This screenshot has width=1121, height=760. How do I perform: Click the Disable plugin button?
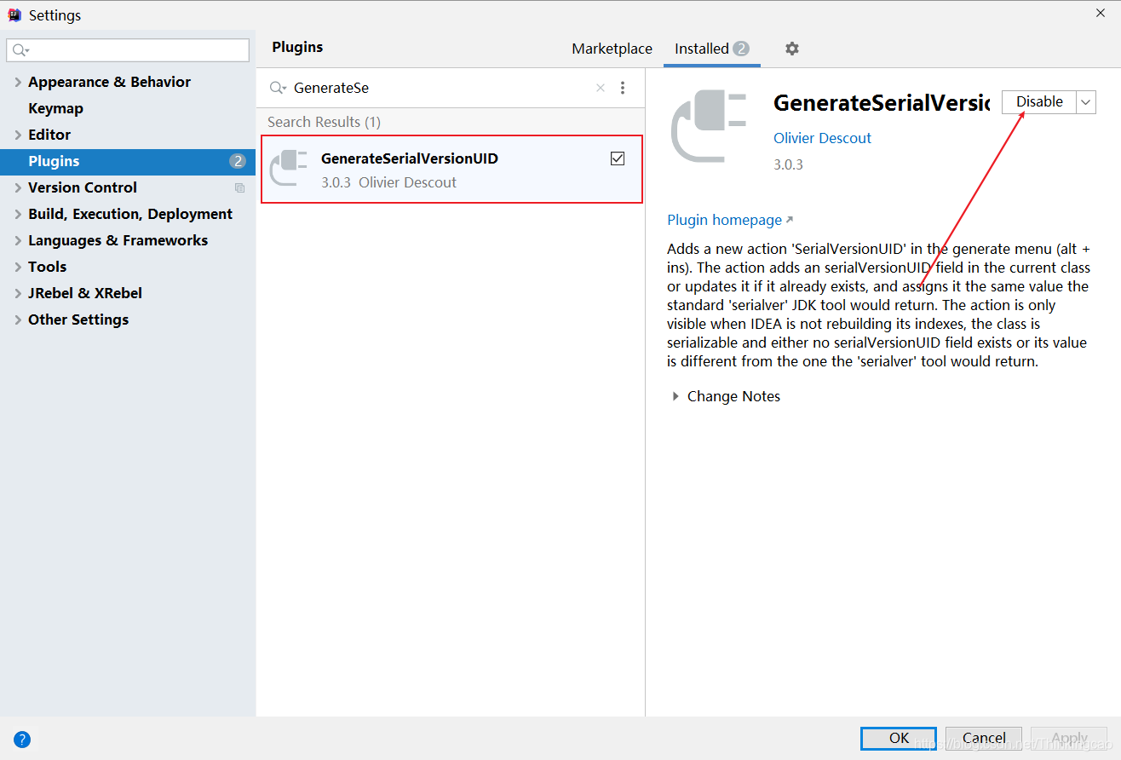click(x=1039, y=101)
